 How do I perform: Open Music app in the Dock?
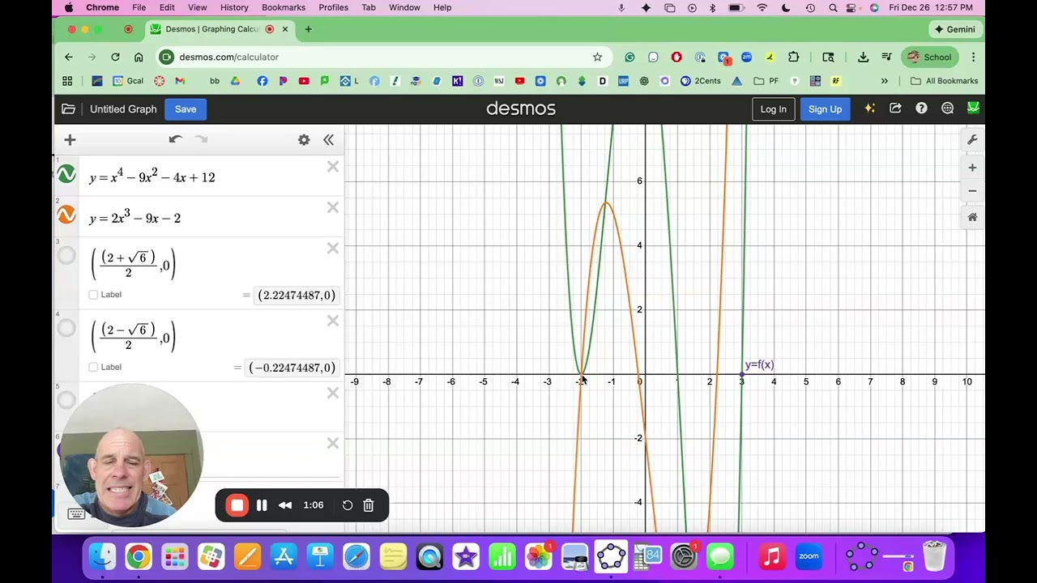point(772,556)
